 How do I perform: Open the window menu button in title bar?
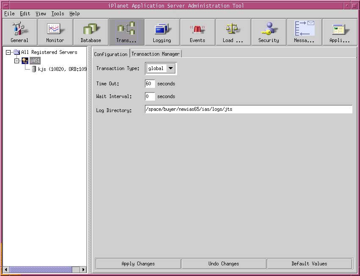pos(6,6)
